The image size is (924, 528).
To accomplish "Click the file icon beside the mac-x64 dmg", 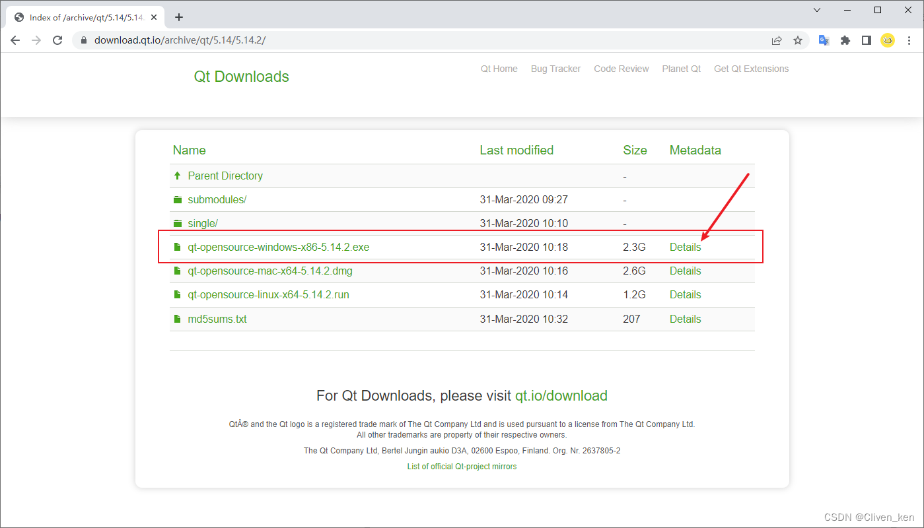I will tap(177, 271).
